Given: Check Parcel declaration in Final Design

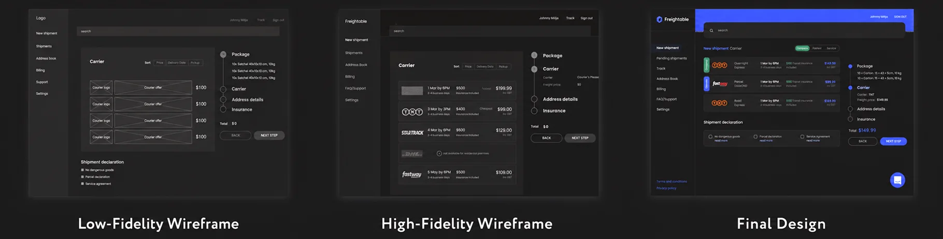Looking at the screenshot, I should coord(755,137).
